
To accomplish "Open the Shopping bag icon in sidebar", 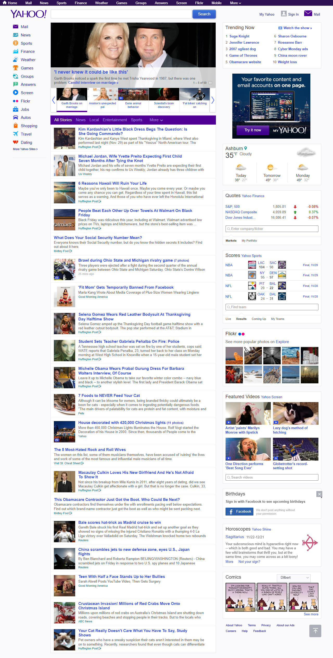I will pos(16,126).
